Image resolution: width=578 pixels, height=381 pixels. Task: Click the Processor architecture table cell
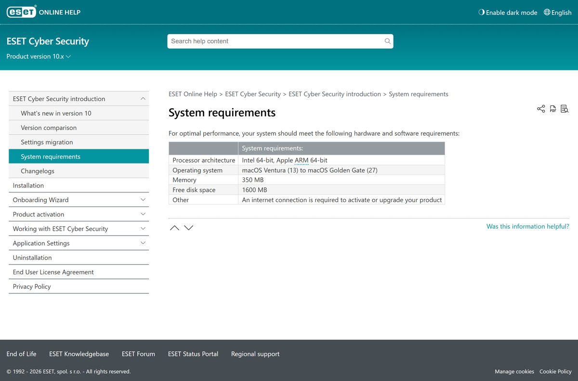pos(203,160)
